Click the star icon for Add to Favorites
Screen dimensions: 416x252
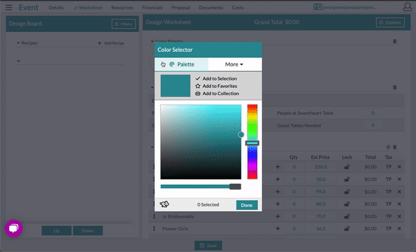coord(198,86)
